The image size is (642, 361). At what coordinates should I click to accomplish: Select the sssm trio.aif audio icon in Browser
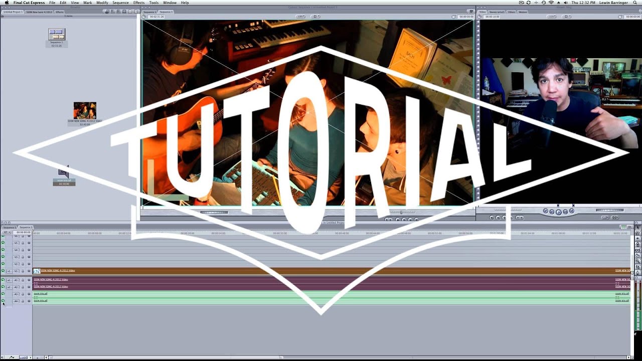64,173
